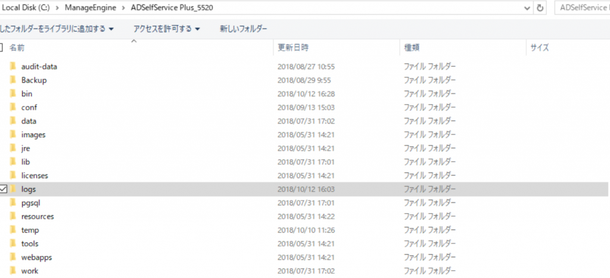This screenshot has height=278, width=610.
Task: Go to Local Disk (C:) breadcrumb
Action: [26, 8]
